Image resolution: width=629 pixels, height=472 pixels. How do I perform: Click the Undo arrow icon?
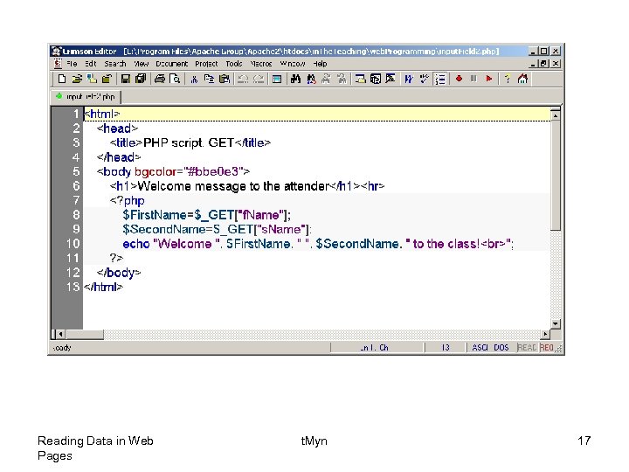click(243, 79)
